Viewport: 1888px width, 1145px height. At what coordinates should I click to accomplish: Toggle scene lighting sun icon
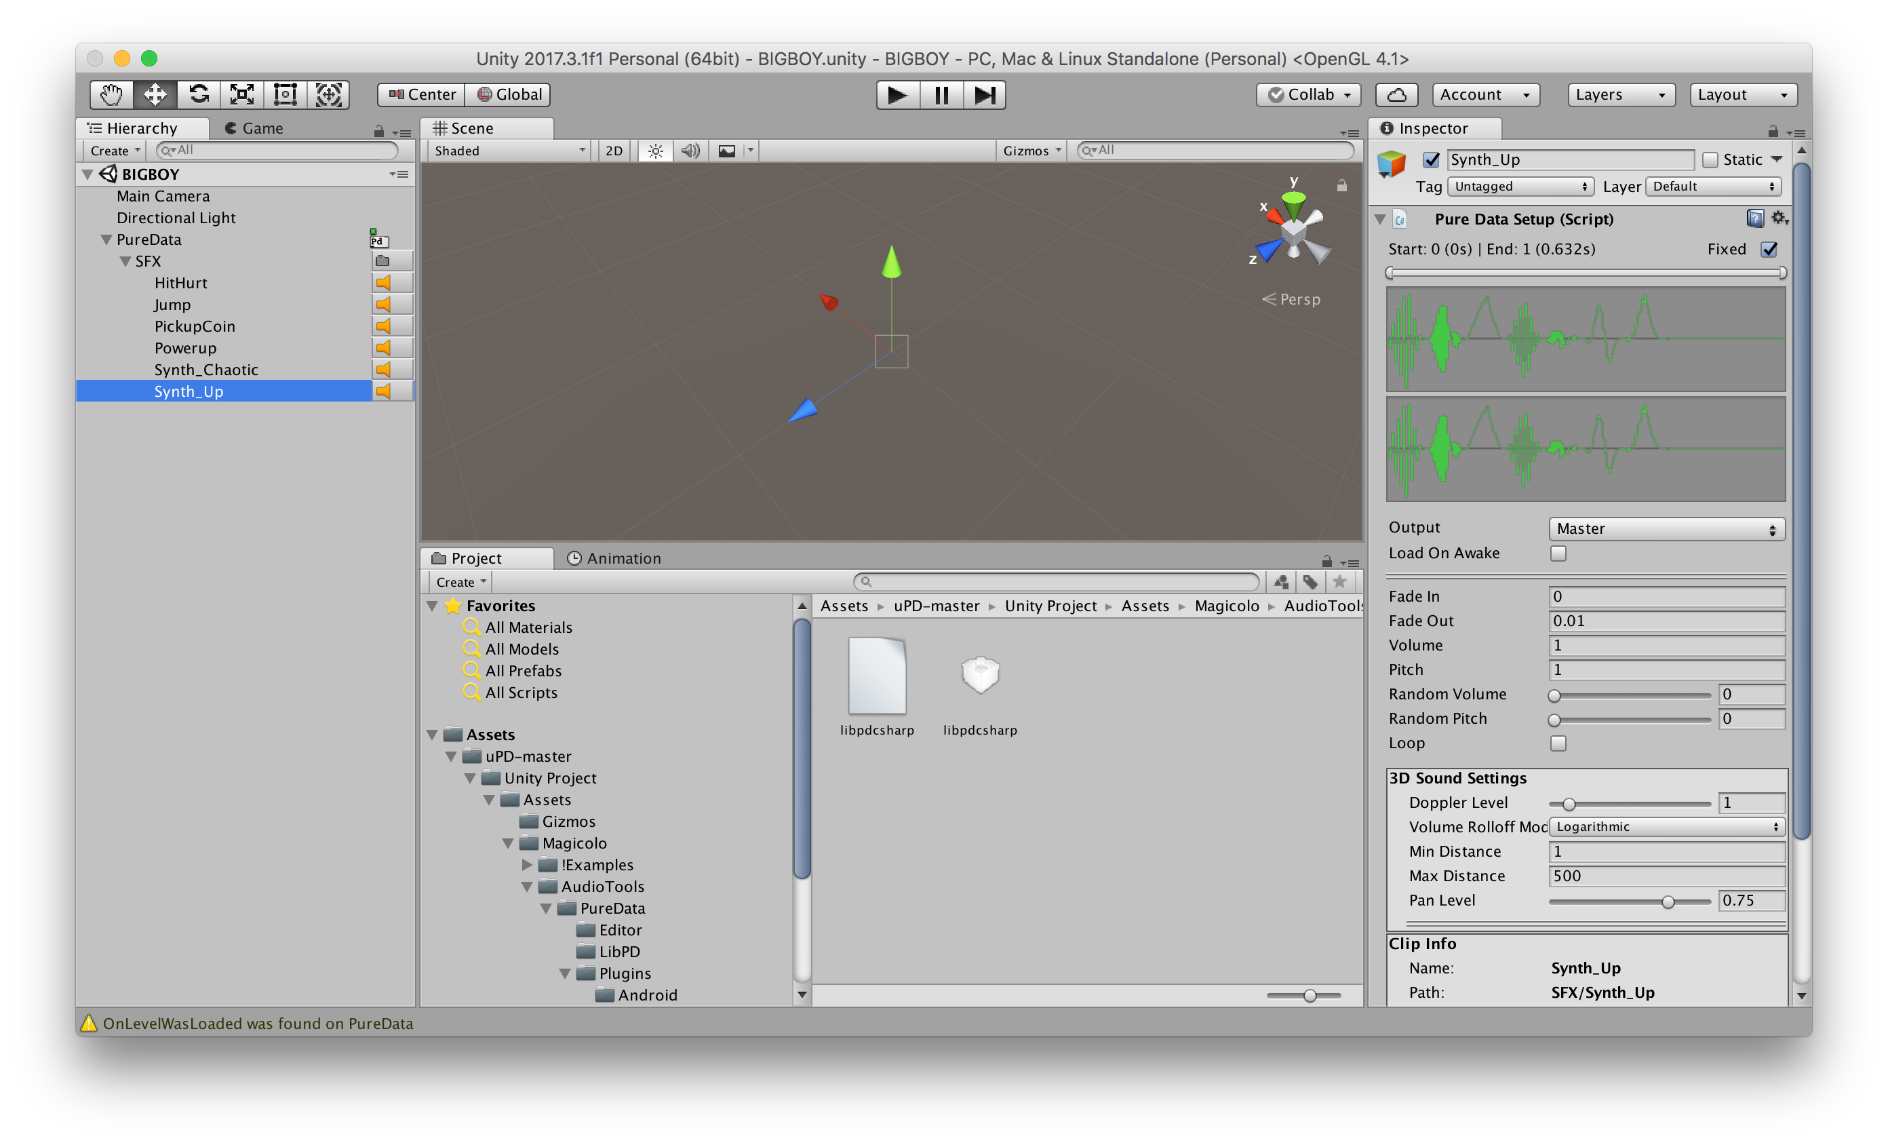(655, 151)
